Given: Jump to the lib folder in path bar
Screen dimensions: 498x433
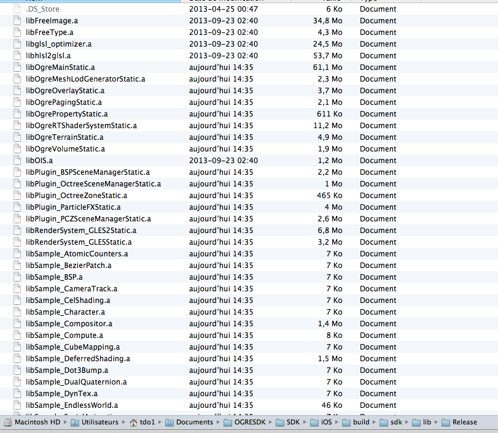Looking at the screenshot, I should 427,422.
